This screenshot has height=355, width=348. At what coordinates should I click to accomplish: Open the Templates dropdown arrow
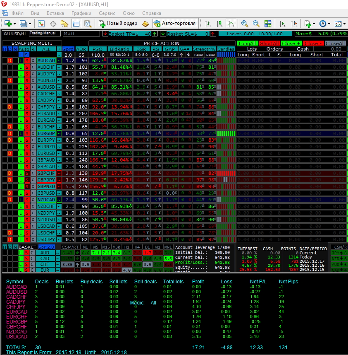pos(344,24)
